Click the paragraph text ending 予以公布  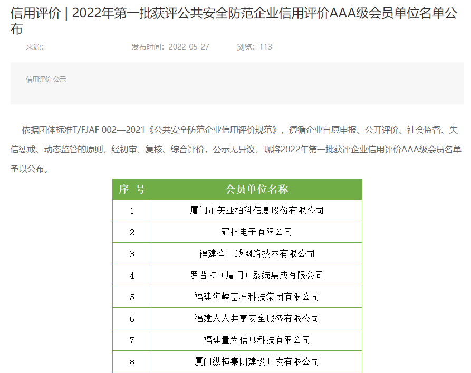[33, 169]
